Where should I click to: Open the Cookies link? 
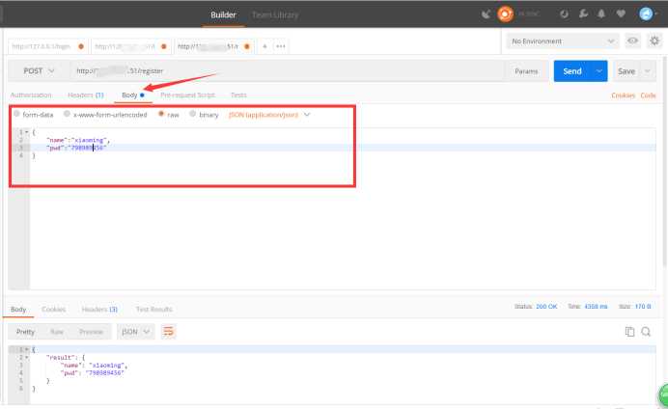coord(624,95)
